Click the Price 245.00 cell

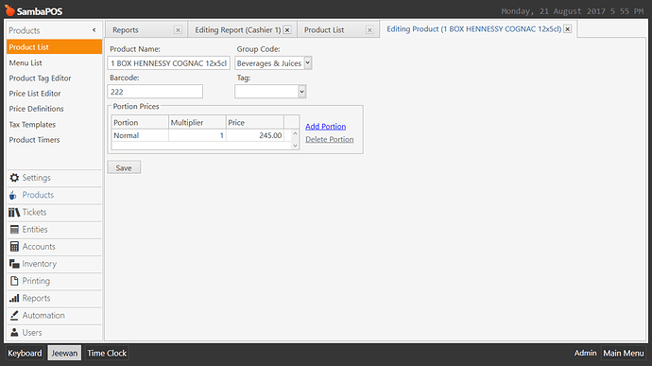click(255, 135)
